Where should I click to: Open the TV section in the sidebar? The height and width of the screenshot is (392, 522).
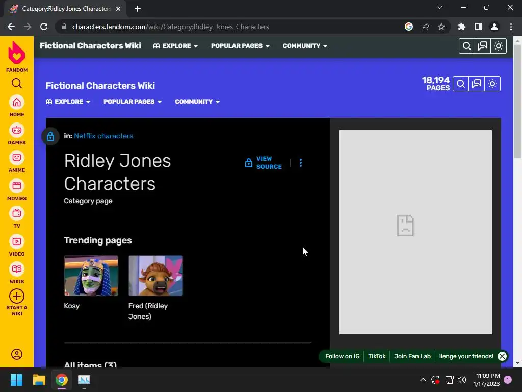point(17,217)
